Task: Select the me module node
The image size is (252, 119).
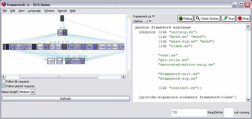Action: click(x=102, y=47)
